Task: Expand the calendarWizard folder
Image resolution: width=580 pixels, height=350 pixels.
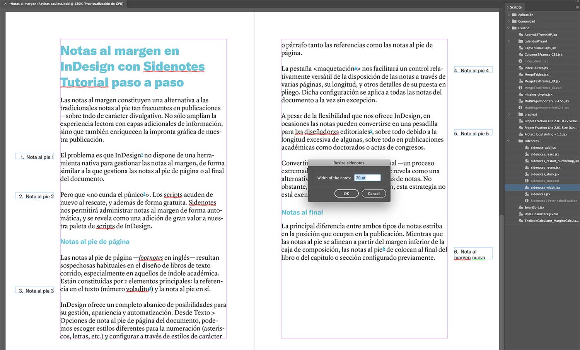Action: tap(509, 41)
